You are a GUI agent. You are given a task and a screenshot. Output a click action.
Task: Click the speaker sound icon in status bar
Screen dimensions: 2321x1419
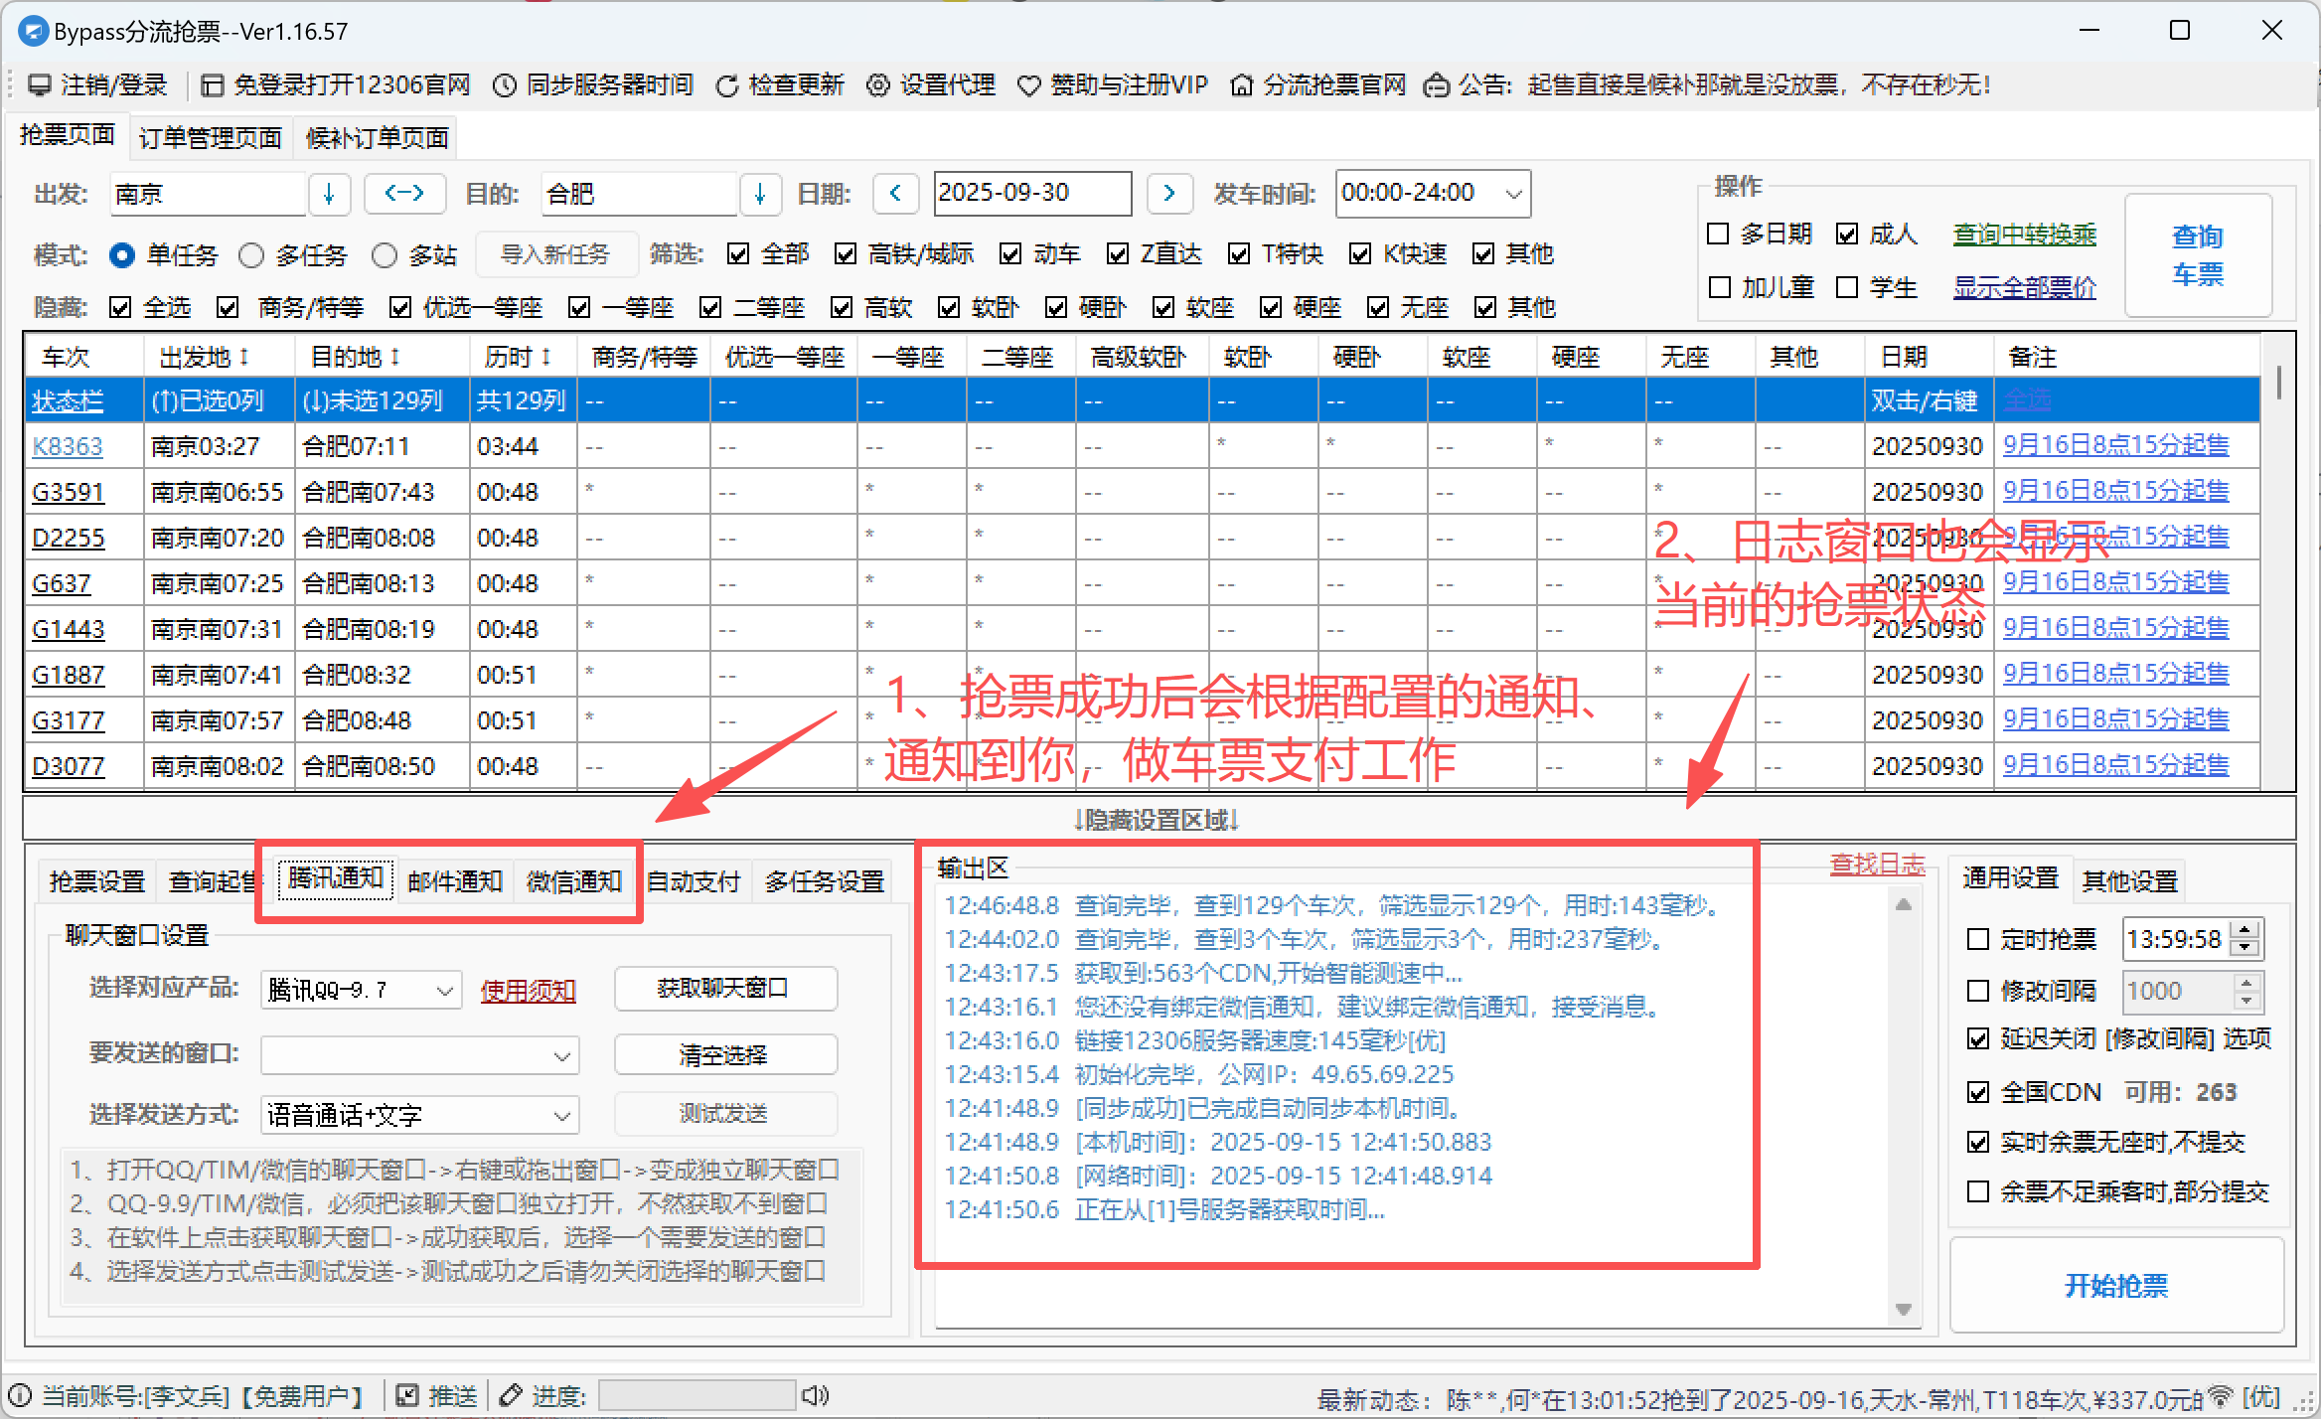click(x=815, y=1395)
